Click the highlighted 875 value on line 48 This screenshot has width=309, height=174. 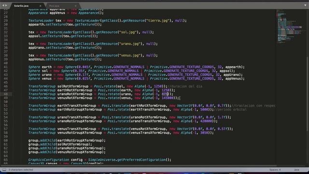[165, 94]
